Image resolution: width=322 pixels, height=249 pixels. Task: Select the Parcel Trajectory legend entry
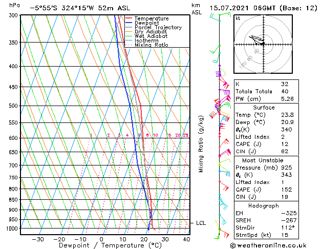[x=154, y=27]
